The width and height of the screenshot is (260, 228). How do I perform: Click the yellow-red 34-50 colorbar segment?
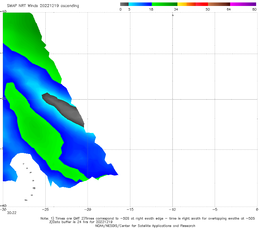point(193,4)
